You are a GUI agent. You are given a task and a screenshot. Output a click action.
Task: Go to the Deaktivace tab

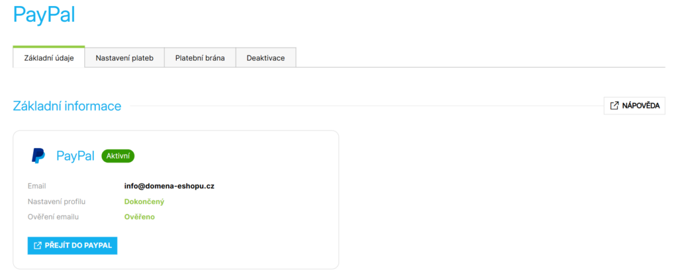coord(266,58)
